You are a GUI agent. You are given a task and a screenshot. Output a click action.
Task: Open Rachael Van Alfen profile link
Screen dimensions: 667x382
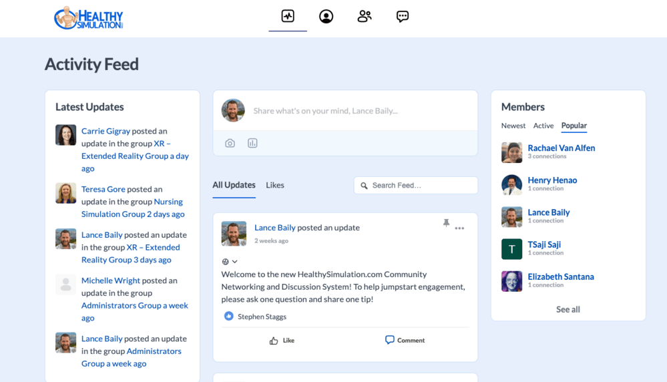tap(561, 148)
